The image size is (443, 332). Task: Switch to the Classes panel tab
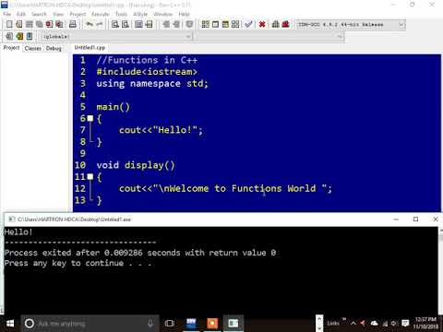pos(32,48)
